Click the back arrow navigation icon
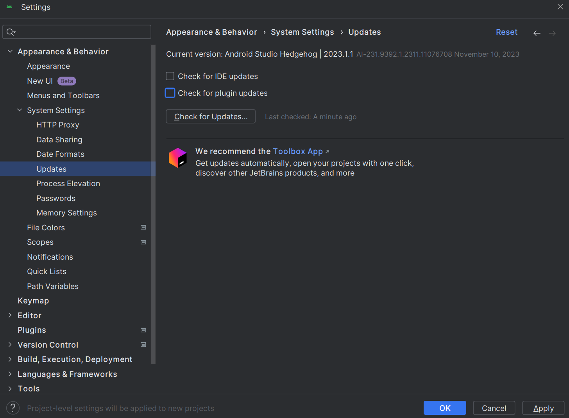 tap(537, 33)
